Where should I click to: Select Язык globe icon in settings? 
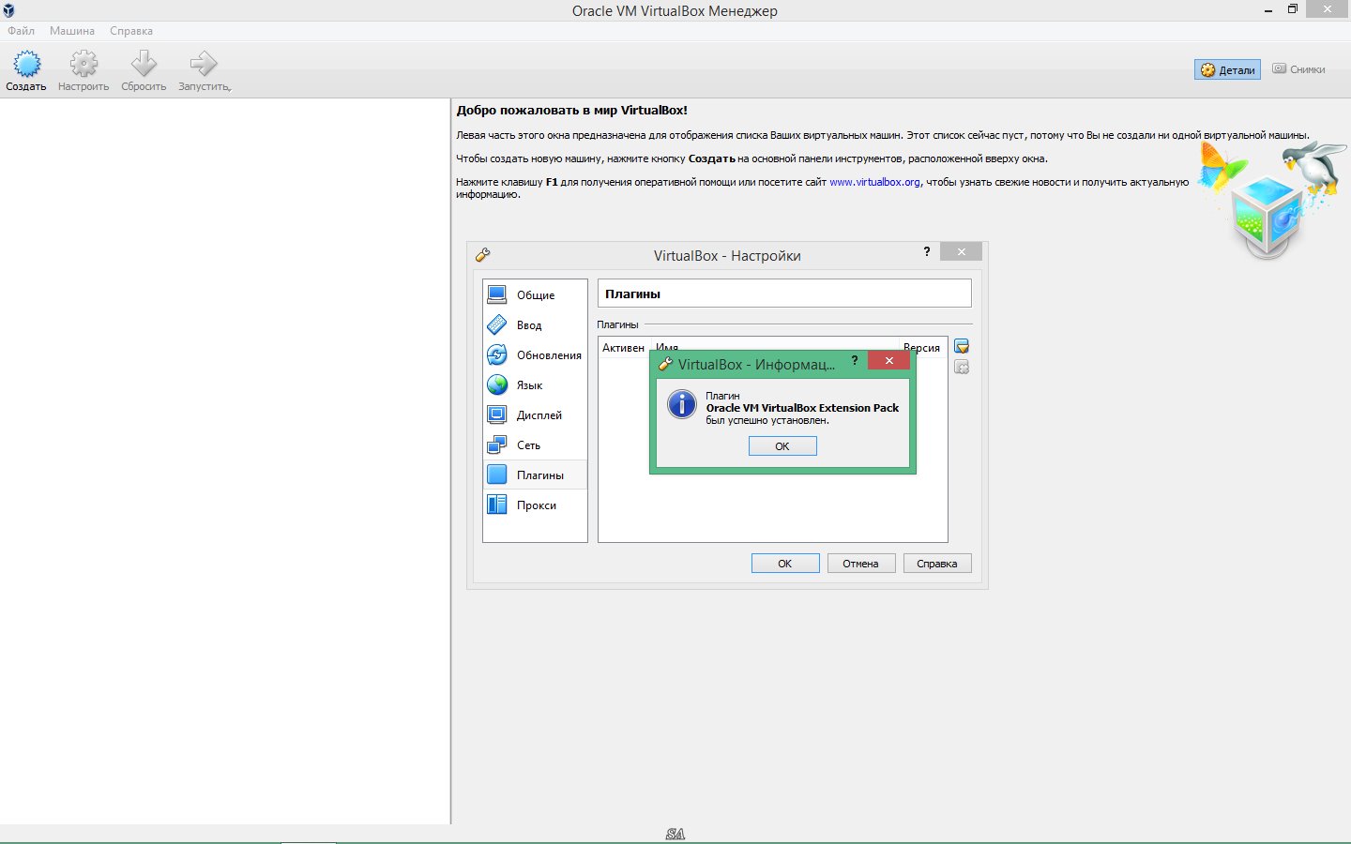(x=497, y=384)
